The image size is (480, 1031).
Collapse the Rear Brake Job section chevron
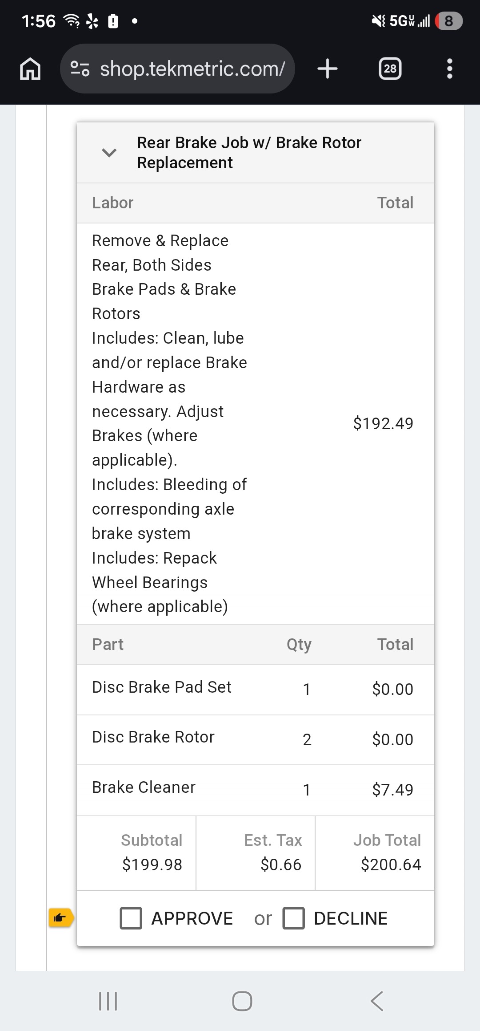pos(109,153)
